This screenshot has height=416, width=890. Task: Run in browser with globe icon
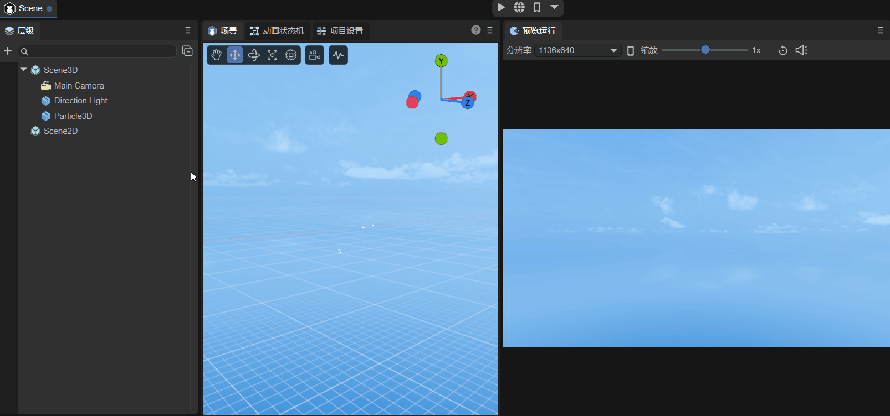click(x=519, y=7)
